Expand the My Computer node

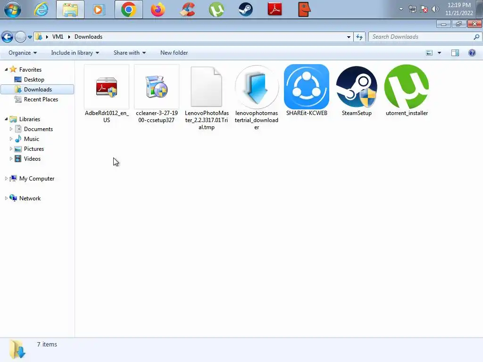coord(6,179)
